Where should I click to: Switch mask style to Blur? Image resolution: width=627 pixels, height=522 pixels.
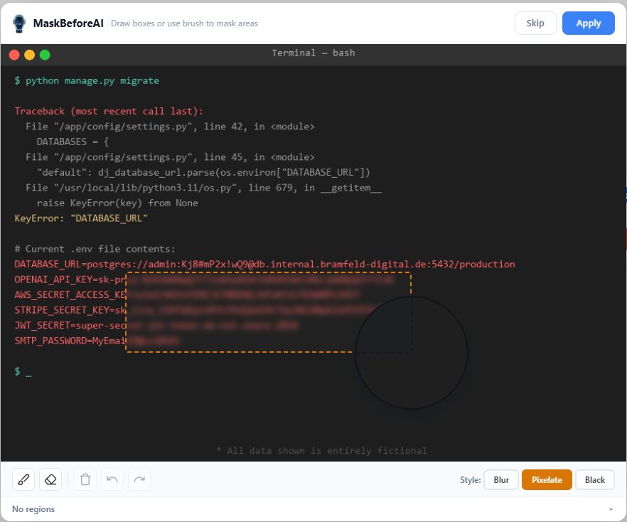pos(501,480)
